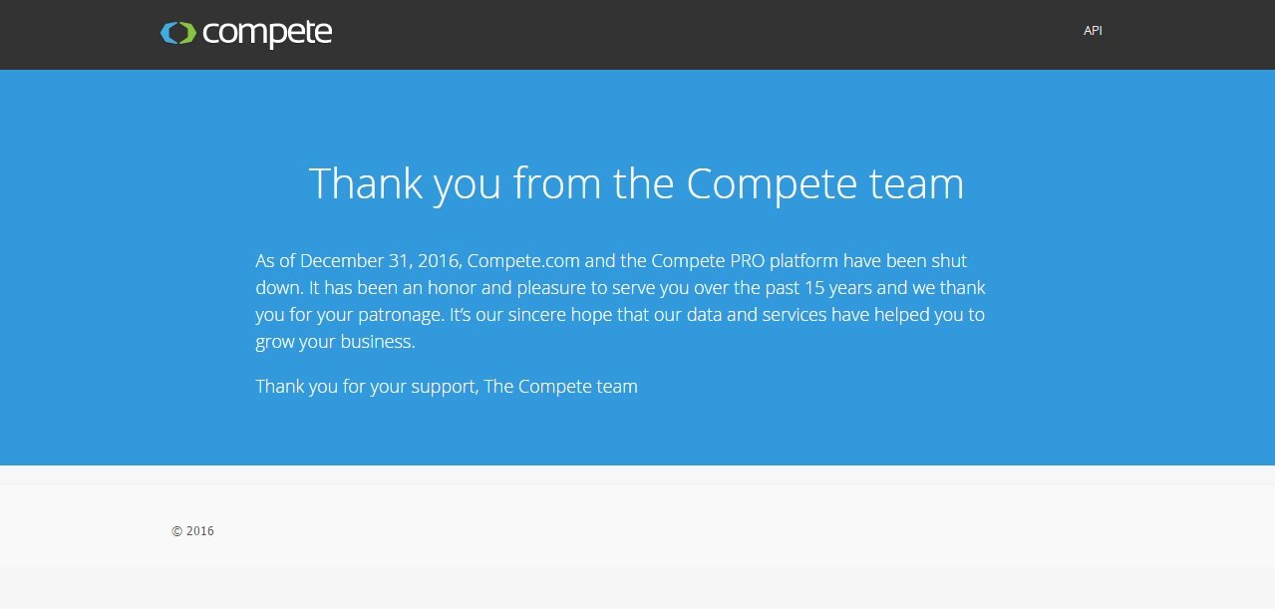Open the API link in the top navigation
The image size is (1275, 609).
coord(1093,31)
